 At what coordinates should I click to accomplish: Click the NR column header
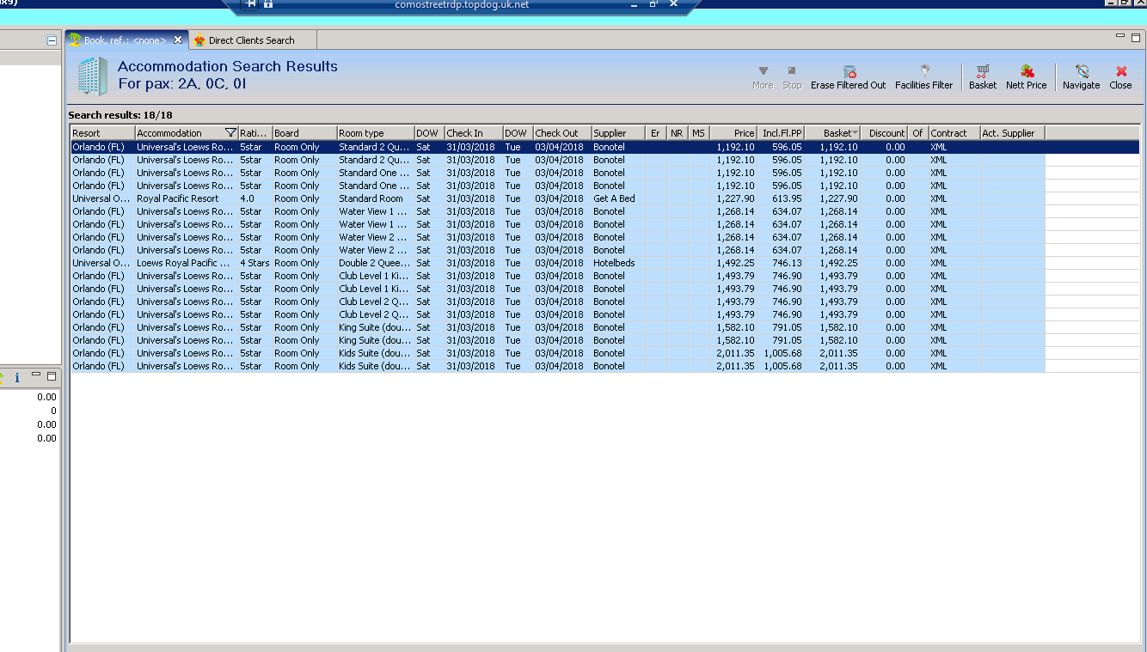tap(678, 133)
